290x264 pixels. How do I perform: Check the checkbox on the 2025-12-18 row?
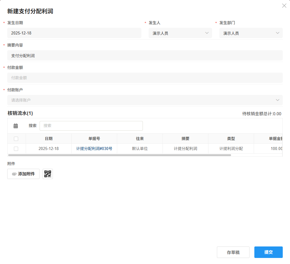[17, 148]
